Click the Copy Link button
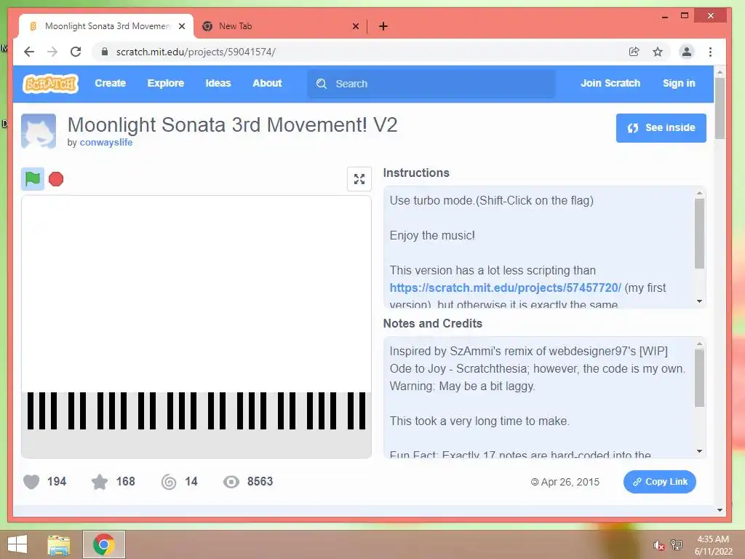This screenshot has width=745, height=559. pos(659,482)
